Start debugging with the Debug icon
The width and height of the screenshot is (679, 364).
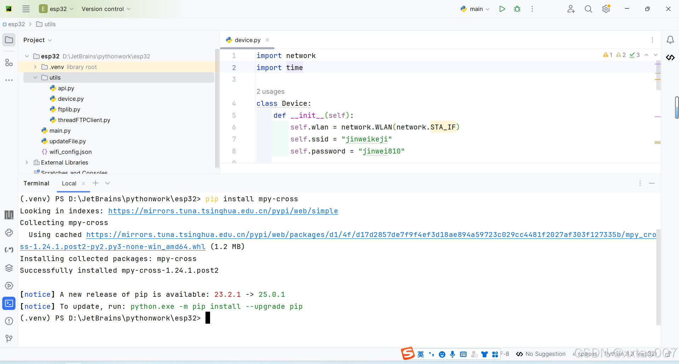[x=517, y=9]
